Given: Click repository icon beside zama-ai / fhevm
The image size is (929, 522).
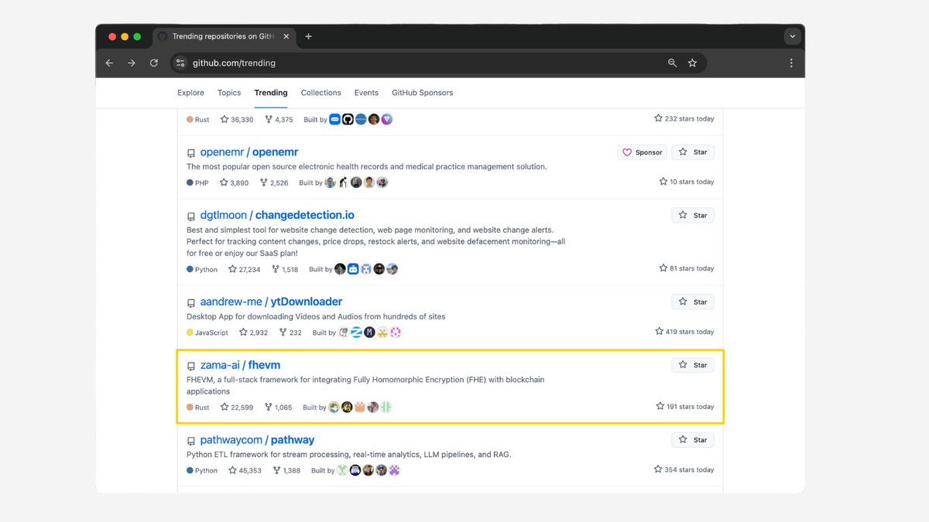Looking at the screenshot, I should (x=191, y=366).
